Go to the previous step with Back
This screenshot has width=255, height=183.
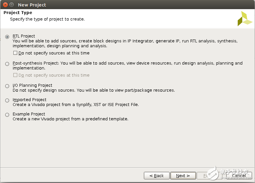click(x=157, y=175)
